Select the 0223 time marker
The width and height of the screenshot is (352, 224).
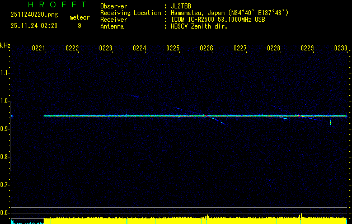point(106,49)
